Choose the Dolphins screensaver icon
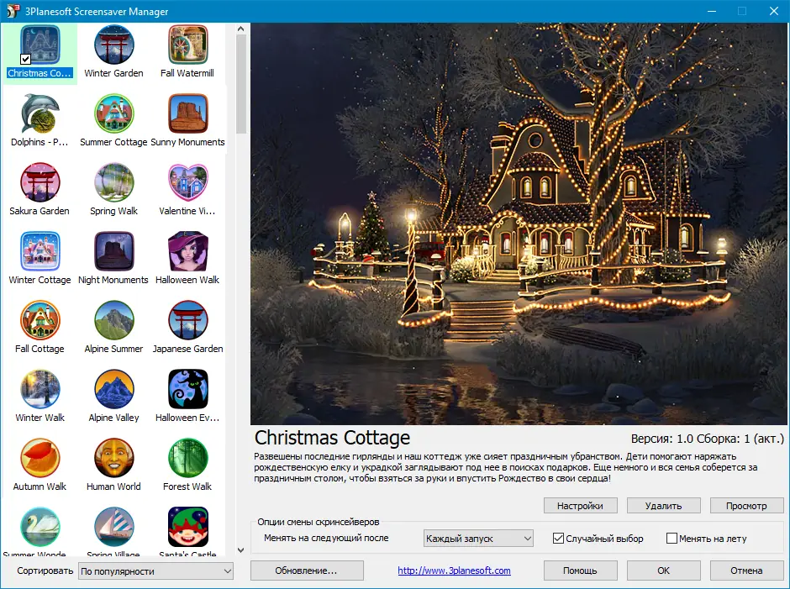Screen dimensions: 790x589 39,113
